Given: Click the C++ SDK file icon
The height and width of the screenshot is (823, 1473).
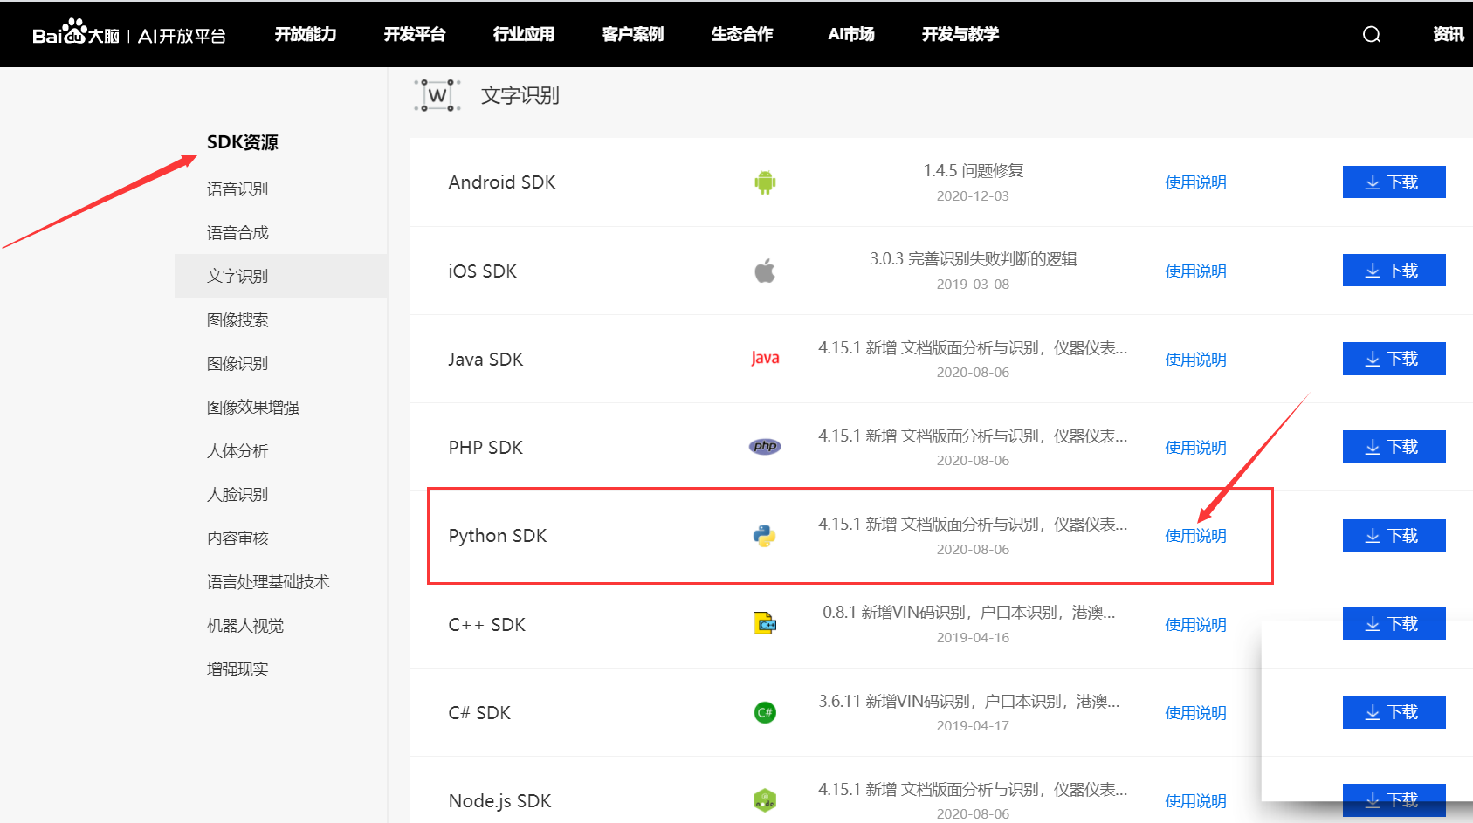Looking at the screenshot, I should click(x=765, y=623).
